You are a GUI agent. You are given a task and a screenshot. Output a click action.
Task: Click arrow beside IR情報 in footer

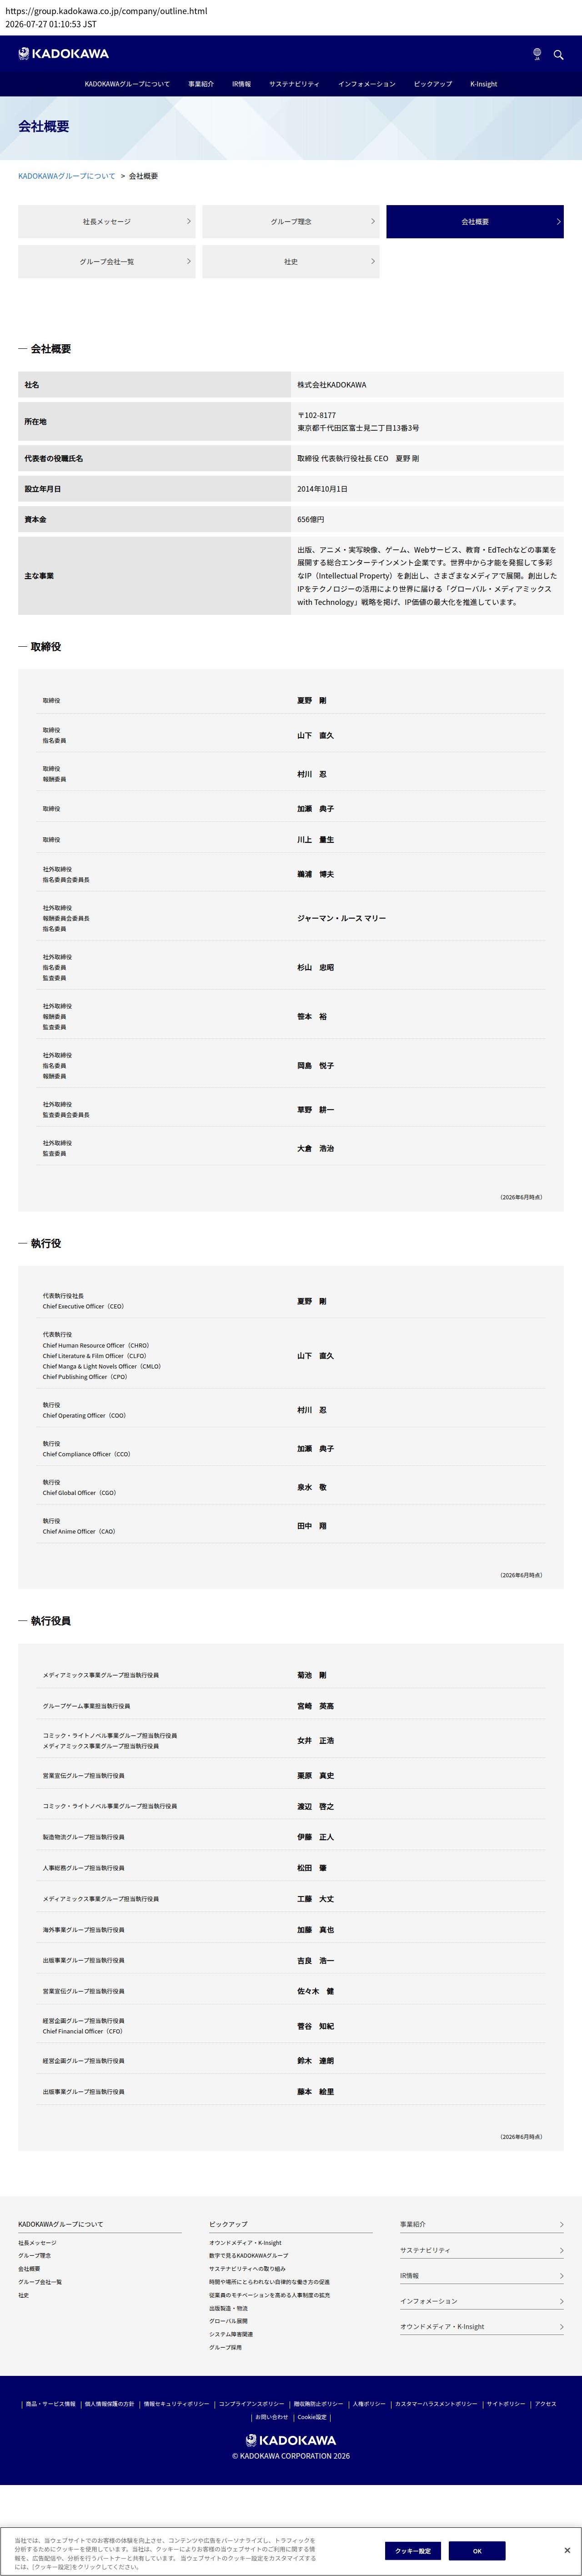[x=561, y=2275]
